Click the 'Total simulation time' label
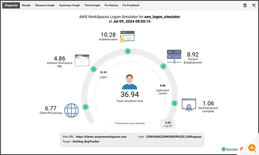 coord(129,101)
